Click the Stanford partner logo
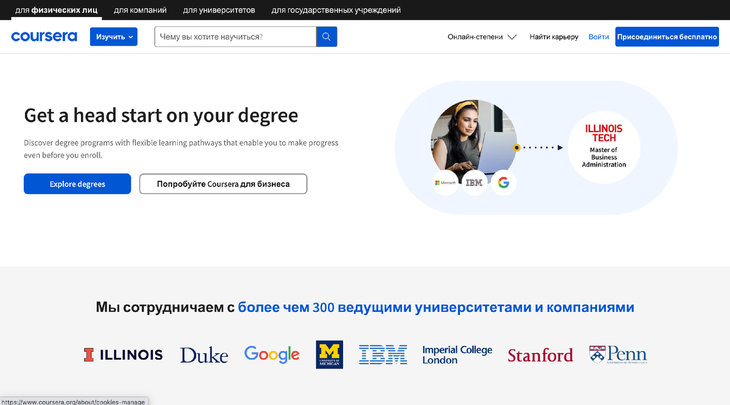This screenshot has height=405, width=730. pos(540,355)
